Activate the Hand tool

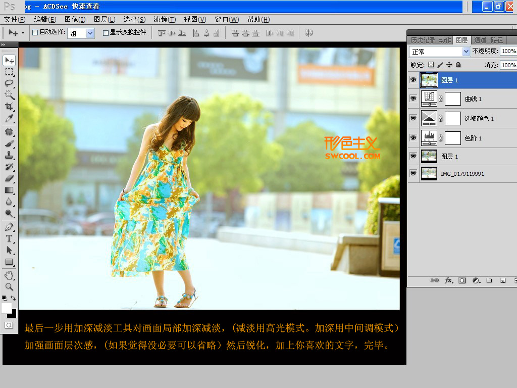[x=9, y=275]
